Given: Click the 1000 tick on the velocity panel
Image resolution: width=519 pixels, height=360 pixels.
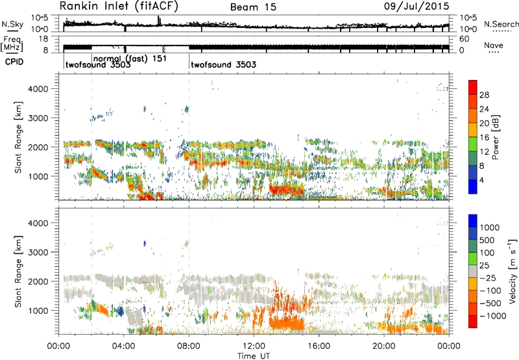Looking at the screenshot, I should [x=38, y=311].
